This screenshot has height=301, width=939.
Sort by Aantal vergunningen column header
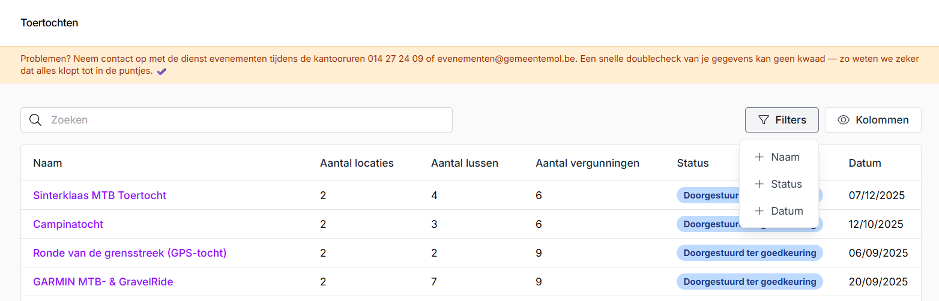[x=587, y=163]
